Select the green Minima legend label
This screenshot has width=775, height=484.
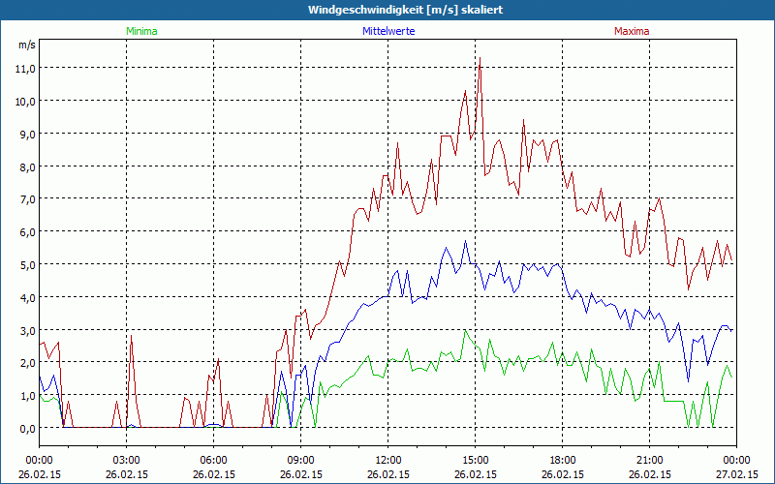click(140, 31)
